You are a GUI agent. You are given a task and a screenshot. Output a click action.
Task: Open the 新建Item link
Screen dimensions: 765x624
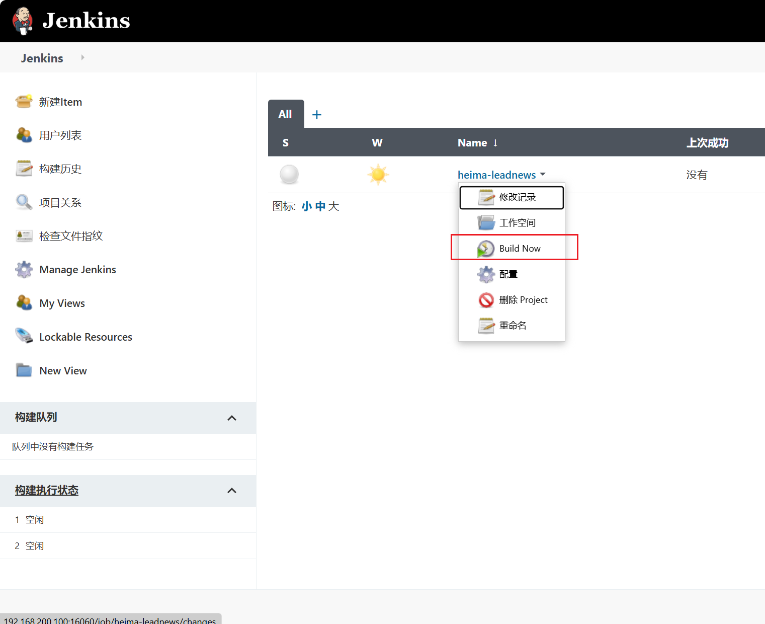(60, 102)
